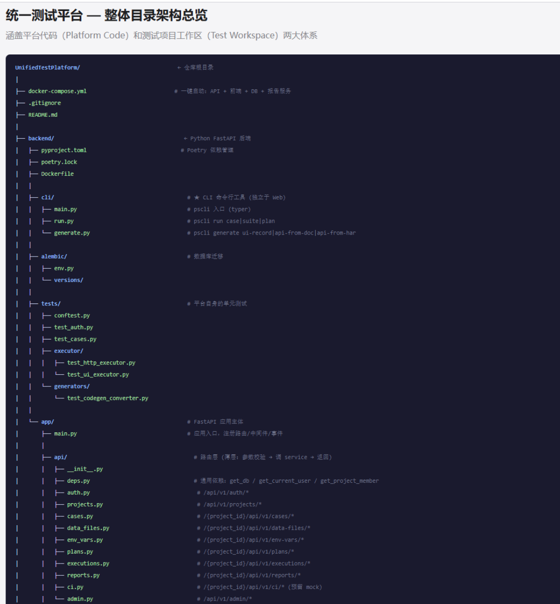The width and height of the screenshot is (560, 604).
Task: Click the test_cases.py file name
Action: click(75, 339)
